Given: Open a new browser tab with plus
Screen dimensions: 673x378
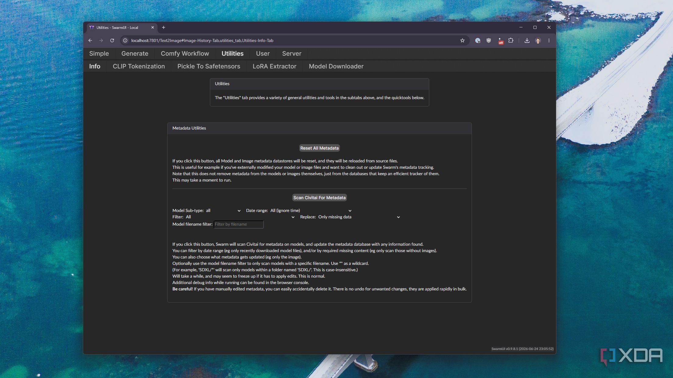Looking at the screenshot, I should tap(164, 27).
